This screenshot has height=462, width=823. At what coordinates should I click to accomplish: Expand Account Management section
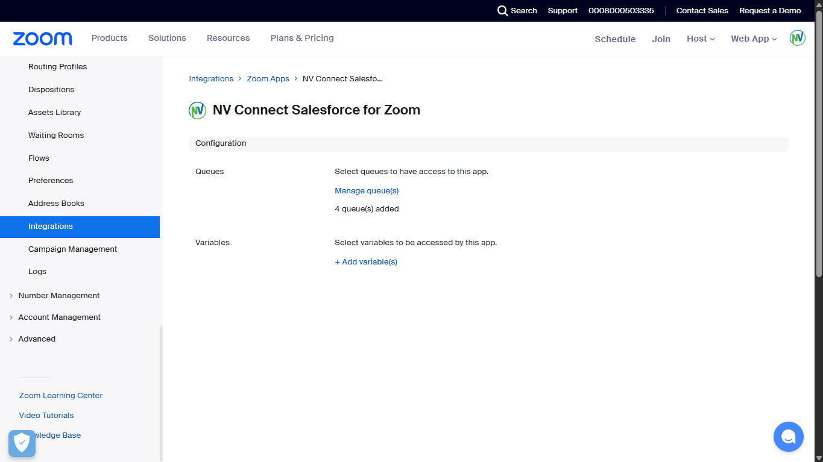59,317
